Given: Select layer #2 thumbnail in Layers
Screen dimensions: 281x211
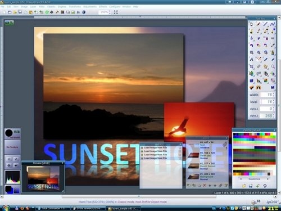Looking at the screenshot, I should [x=193, y=166].
